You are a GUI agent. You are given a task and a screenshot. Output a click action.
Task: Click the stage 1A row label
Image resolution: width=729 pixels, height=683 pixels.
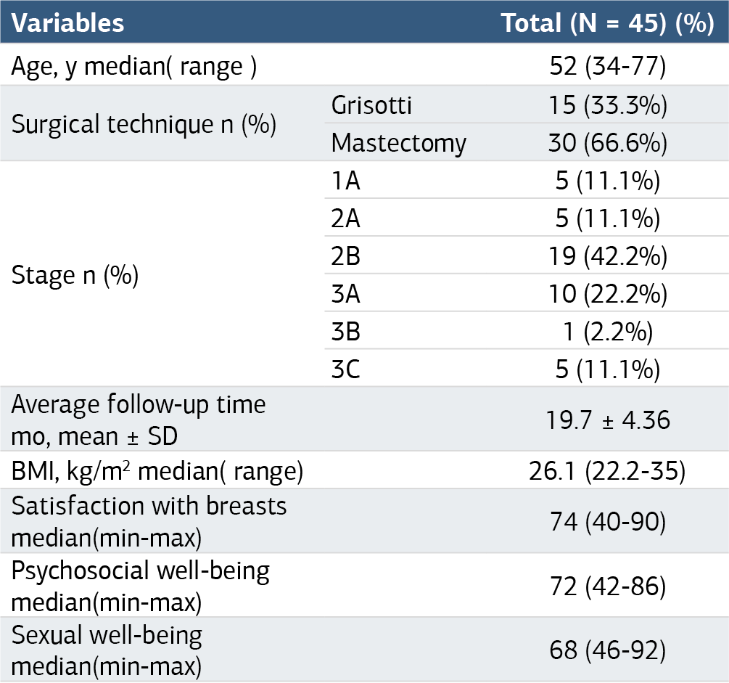345,181
